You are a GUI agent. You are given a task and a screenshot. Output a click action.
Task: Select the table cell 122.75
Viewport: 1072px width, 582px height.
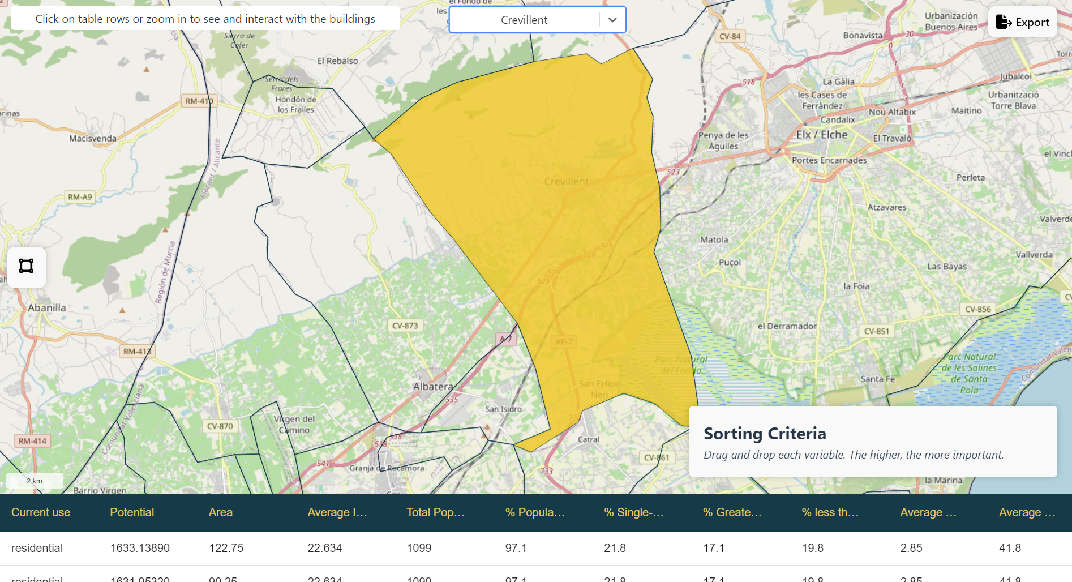click(x=226, y=548)
